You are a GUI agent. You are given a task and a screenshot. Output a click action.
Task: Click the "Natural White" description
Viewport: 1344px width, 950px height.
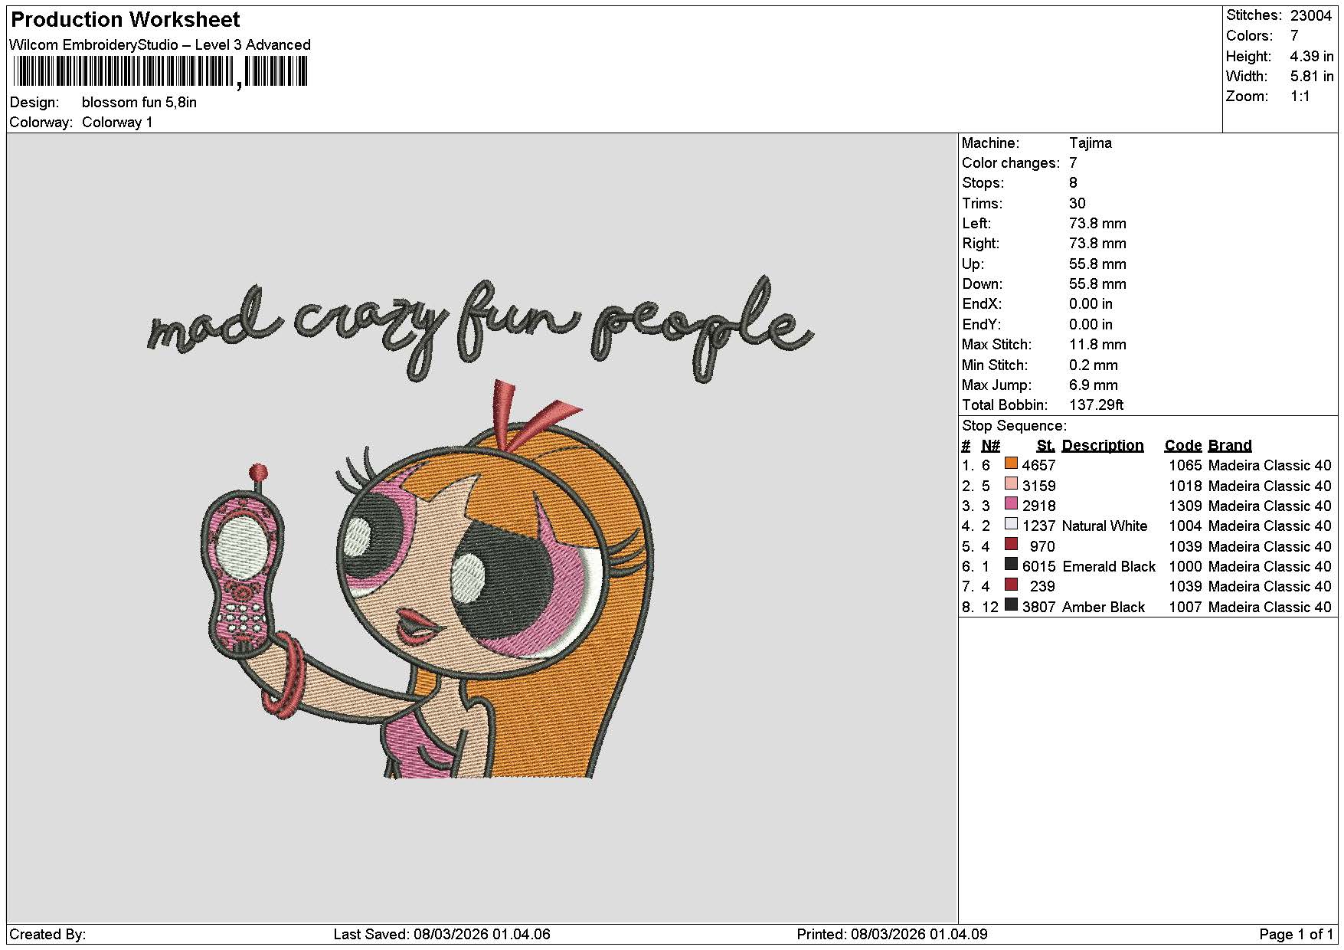pos(1104,526)
